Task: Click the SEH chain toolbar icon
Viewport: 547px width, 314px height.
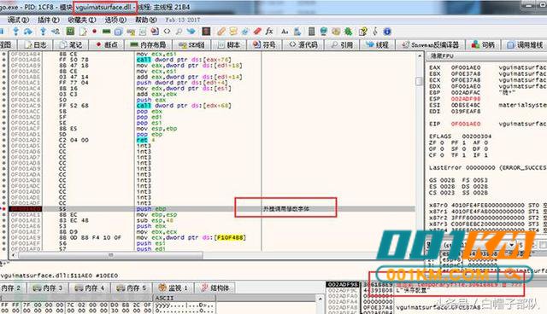Action: tap(131, 32)
